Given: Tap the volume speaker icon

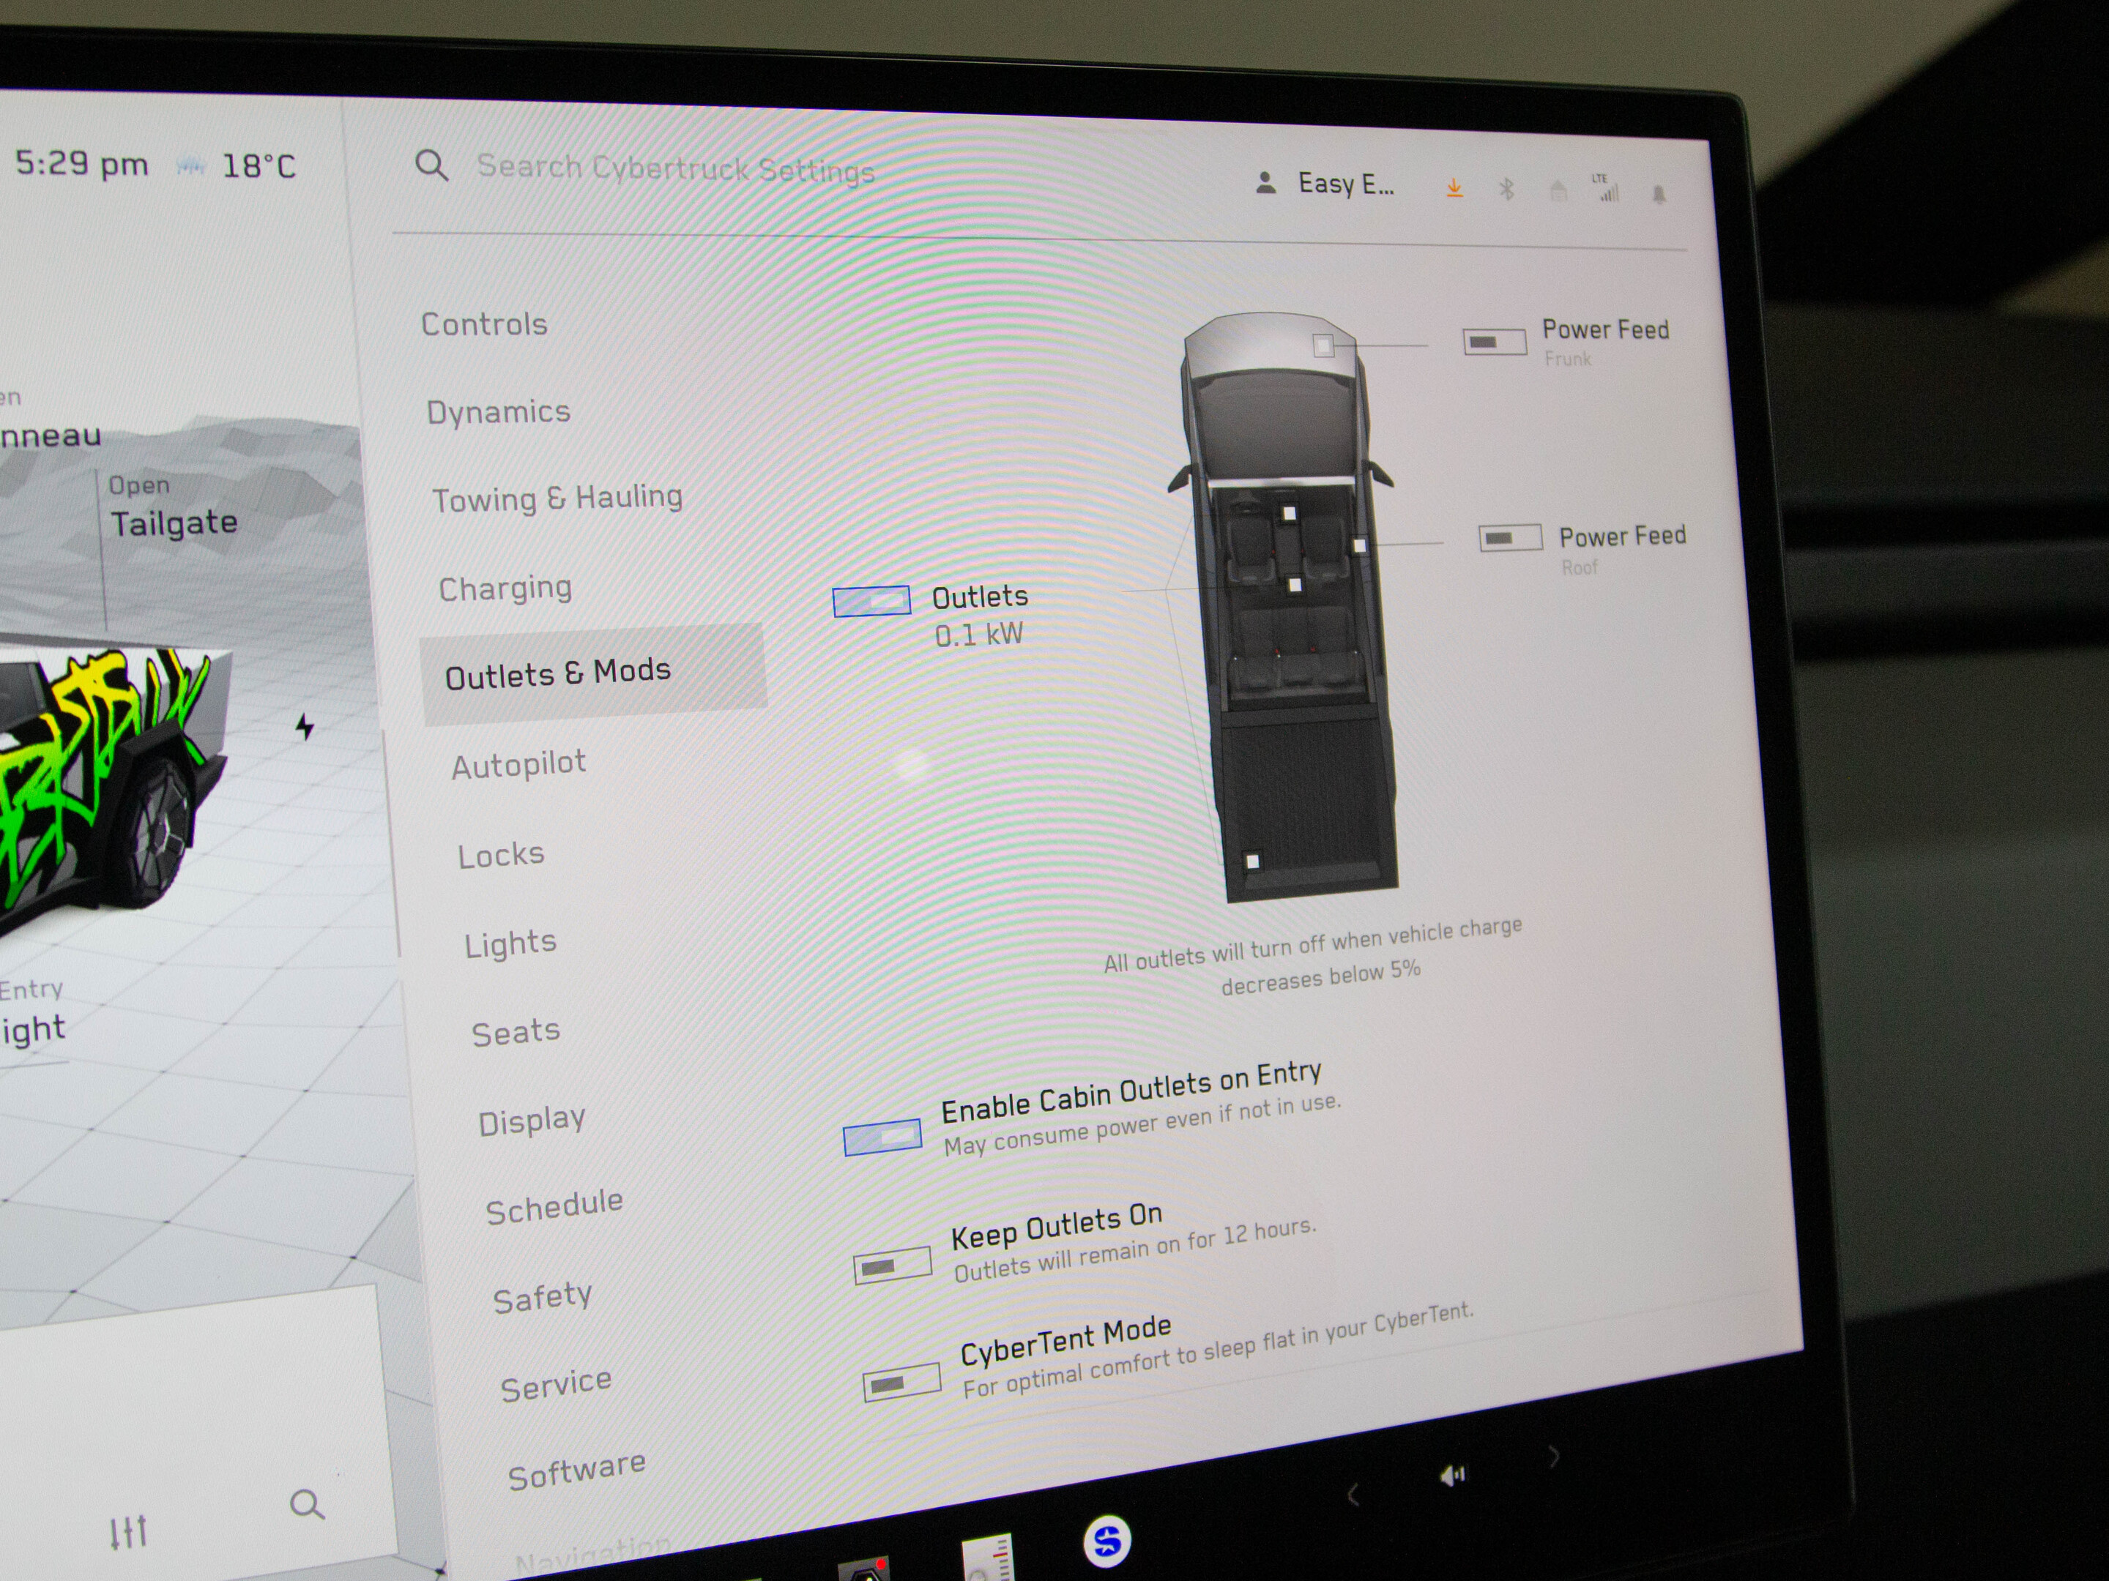Looking at the screenshot, I should point(1452,1475).
